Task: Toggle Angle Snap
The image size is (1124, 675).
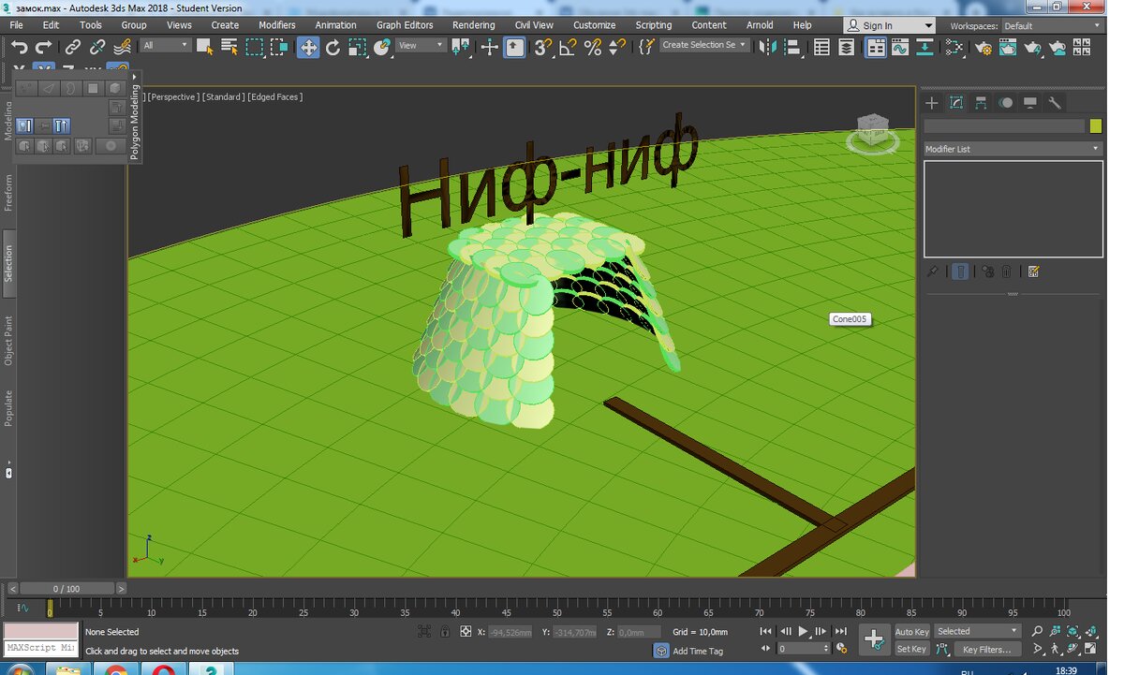Action: tap(568, 47)
